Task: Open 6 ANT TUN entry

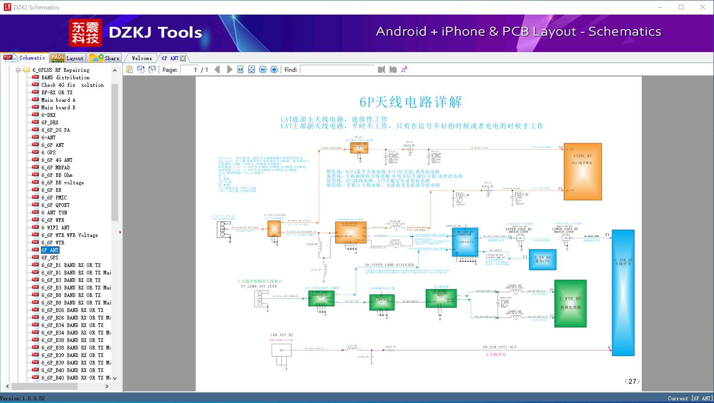Action: click(54, 213)
